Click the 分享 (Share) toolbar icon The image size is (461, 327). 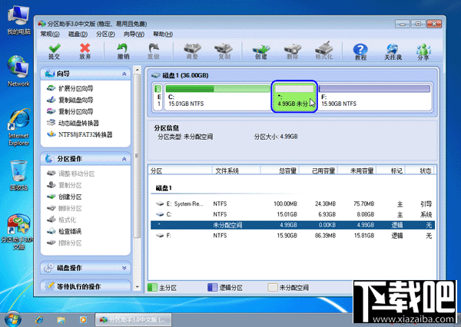423,51
